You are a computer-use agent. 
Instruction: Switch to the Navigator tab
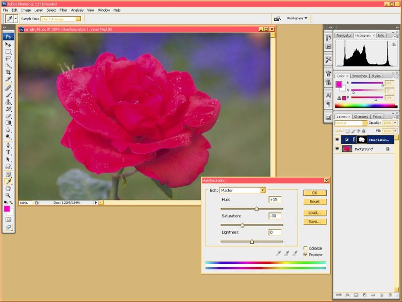pyautogui.click(x=344, y=35)
